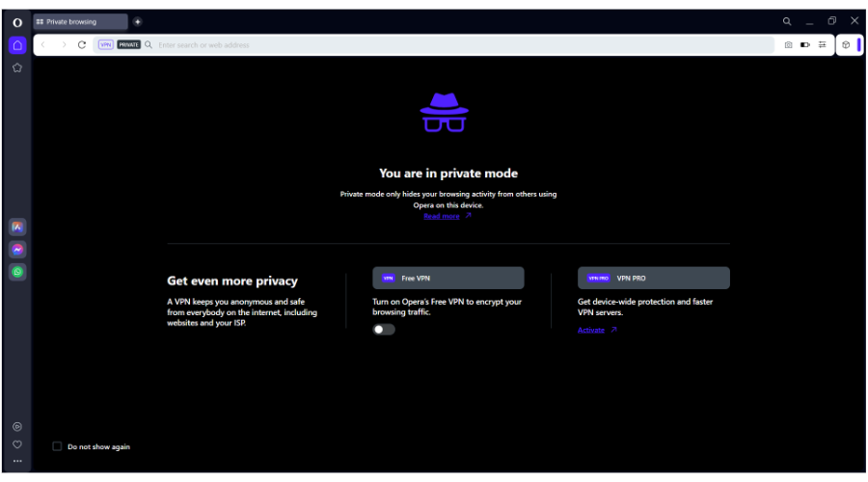Open Bookmarks star icon in sidebar
The width and height of the screenshot is (868, 482).
[17, 67]
